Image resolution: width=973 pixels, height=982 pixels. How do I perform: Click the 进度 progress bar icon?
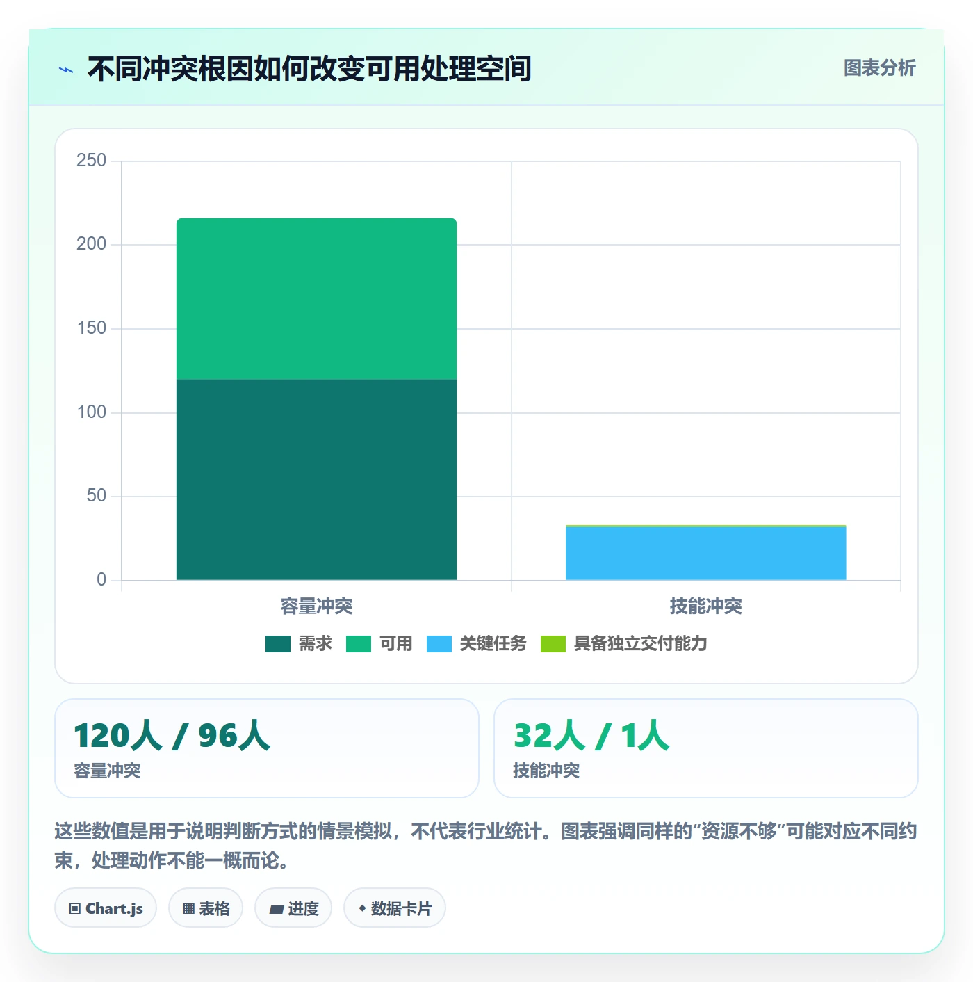pyautogui.click(x=276, y=909)
